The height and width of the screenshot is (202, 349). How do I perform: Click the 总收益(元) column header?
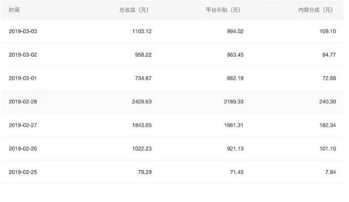tap(134, 10)
